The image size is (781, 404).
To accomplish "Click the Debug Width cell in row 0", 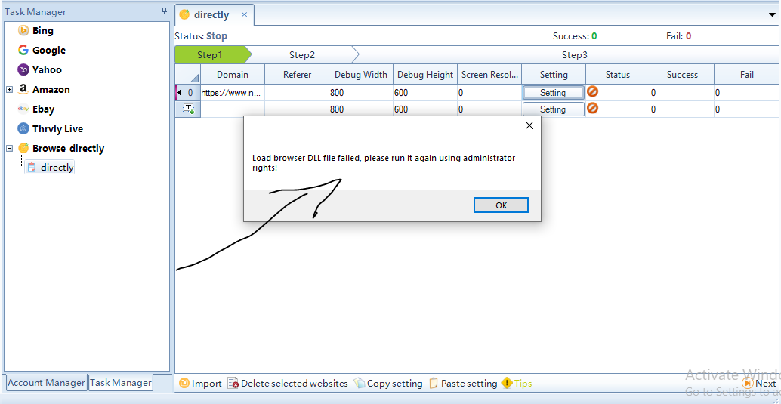I will tap(360, 93).
